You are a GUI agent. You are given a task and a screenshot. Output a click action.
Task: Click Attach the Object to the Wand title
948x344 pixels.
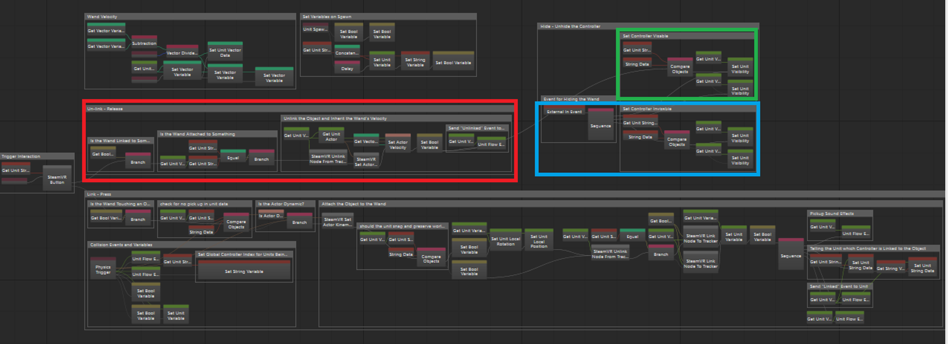(354, 204)
